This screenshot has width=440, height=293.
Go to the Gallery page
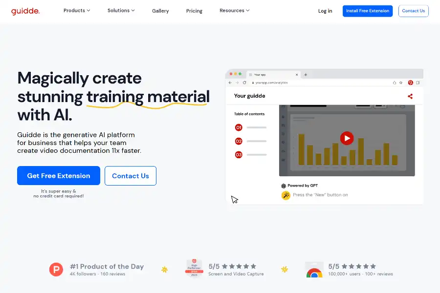160,11
